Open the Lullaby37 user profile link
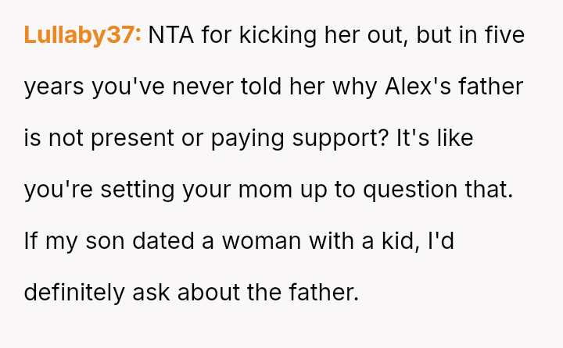This screenshot has width=563, height=348. pos(82,36)
